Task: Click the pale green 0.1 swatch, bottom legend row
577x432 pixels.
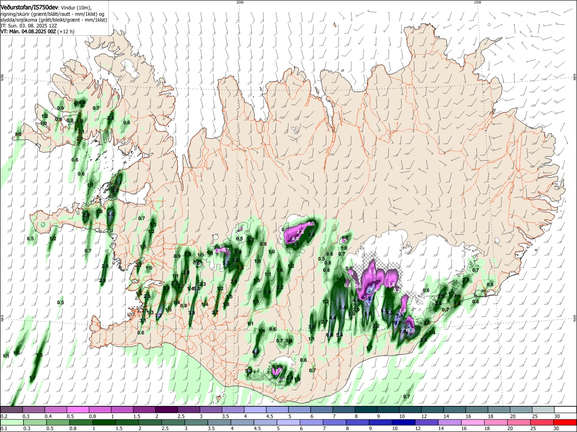Action: click(x=12, y=423)
